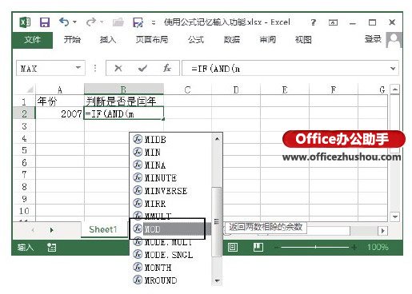Switch to the 审阅 tab
Screen dimensions: 412x294
[x=267, y=40]
